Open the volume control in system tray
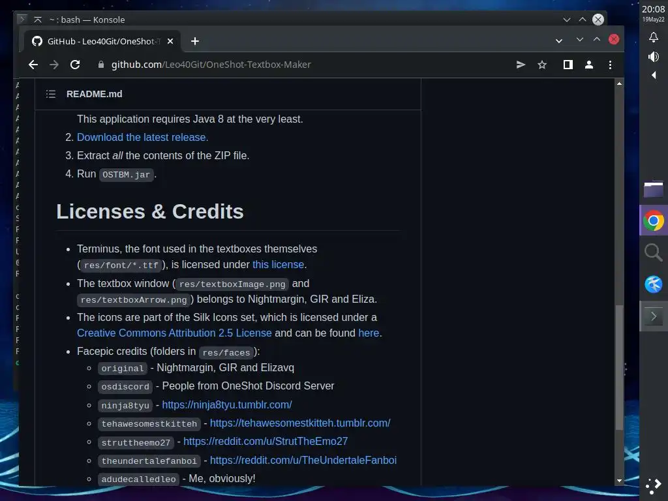The height and width of the screenshot is (501, 668). pyautogui.click(x=654, y=57)
